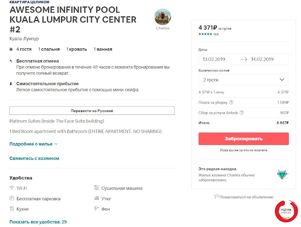The width and height of the screenshot is (301, 227).
Task: Click the rare find diamond icon
Action: pos(282,174)
